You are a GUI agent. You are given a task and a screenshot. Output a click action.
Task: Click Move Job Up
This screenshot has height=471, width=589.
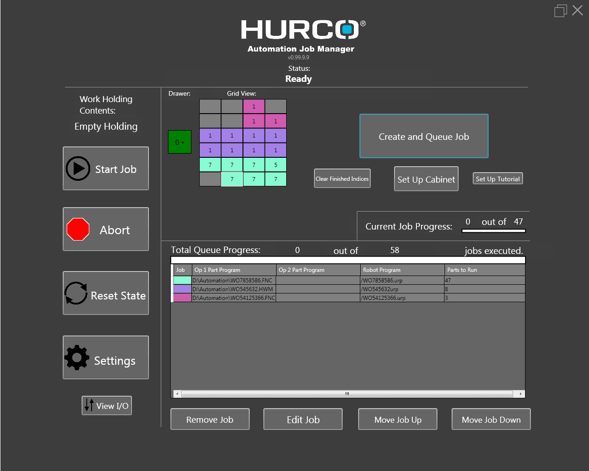[398, 419]
